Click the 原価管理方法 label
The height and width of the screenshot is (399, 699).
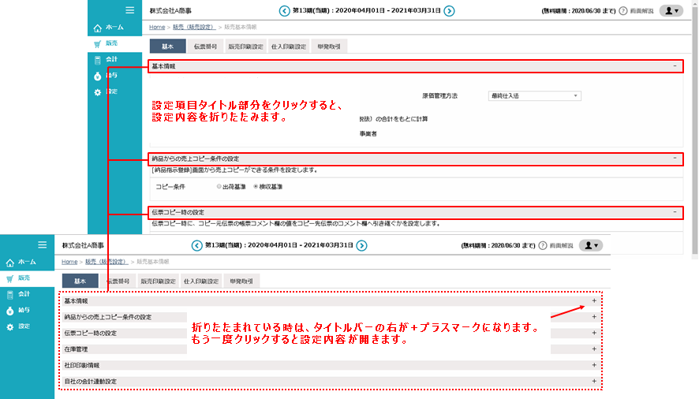click(x=440, y=96)
